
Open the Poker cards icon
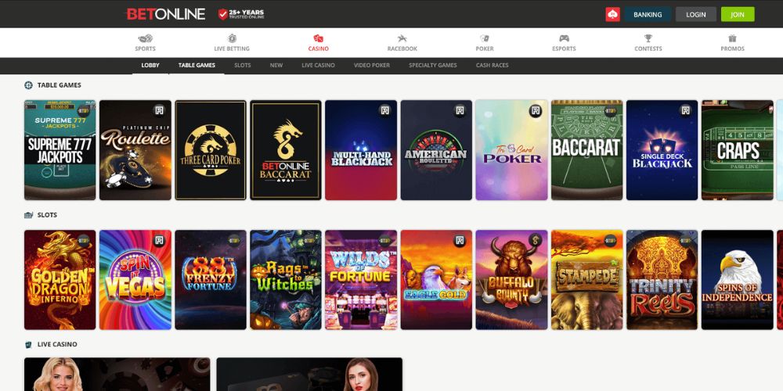(485, 38)
